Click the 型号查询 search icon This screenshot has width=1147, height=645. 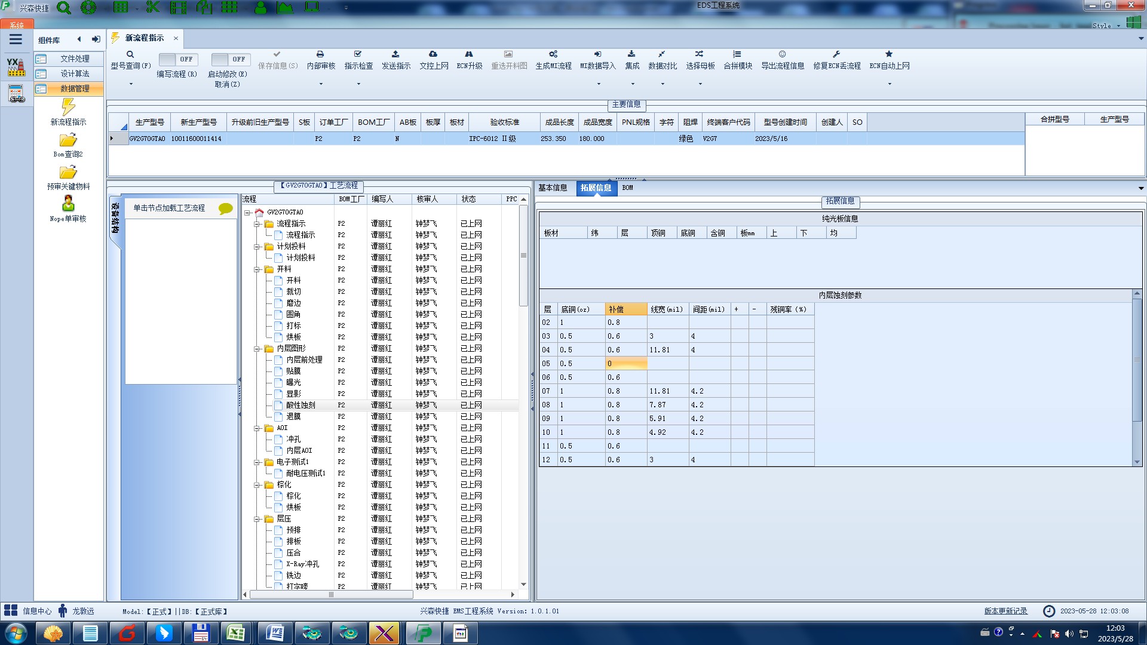tap(130, 54)
